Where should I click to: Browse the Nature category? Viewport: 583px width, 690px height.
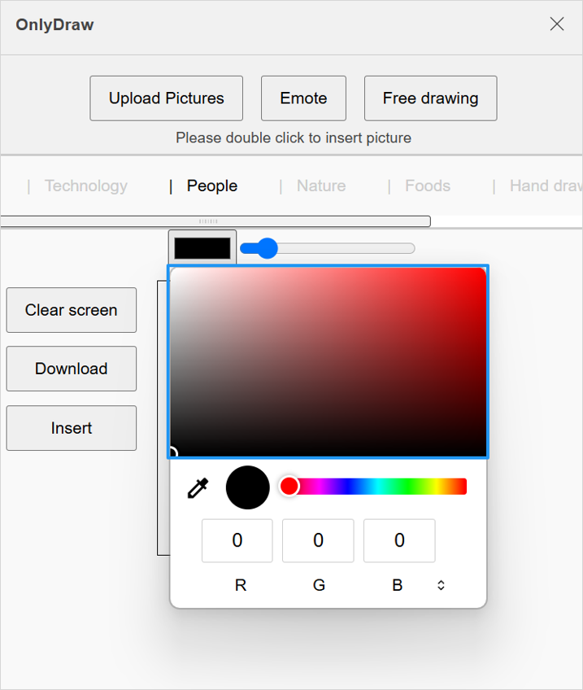pyautogui.click(x=320, y=186)
